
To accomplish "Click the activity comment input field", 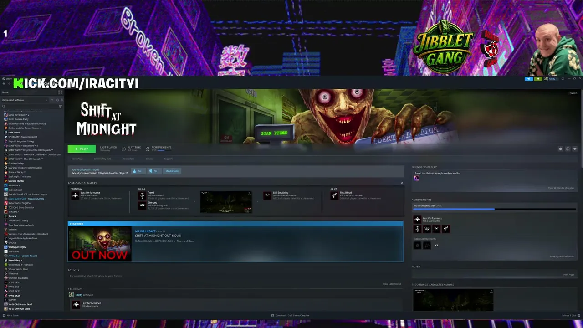I will coord(235,276).
